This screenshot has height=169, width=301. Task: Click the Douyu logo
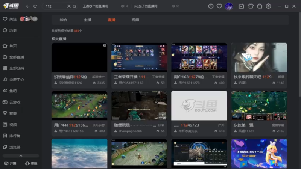[x=11, y=6]
